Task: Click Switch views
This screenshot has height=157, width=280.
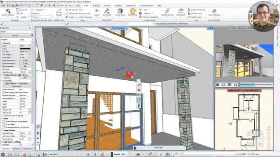Action: click(195, 17)
